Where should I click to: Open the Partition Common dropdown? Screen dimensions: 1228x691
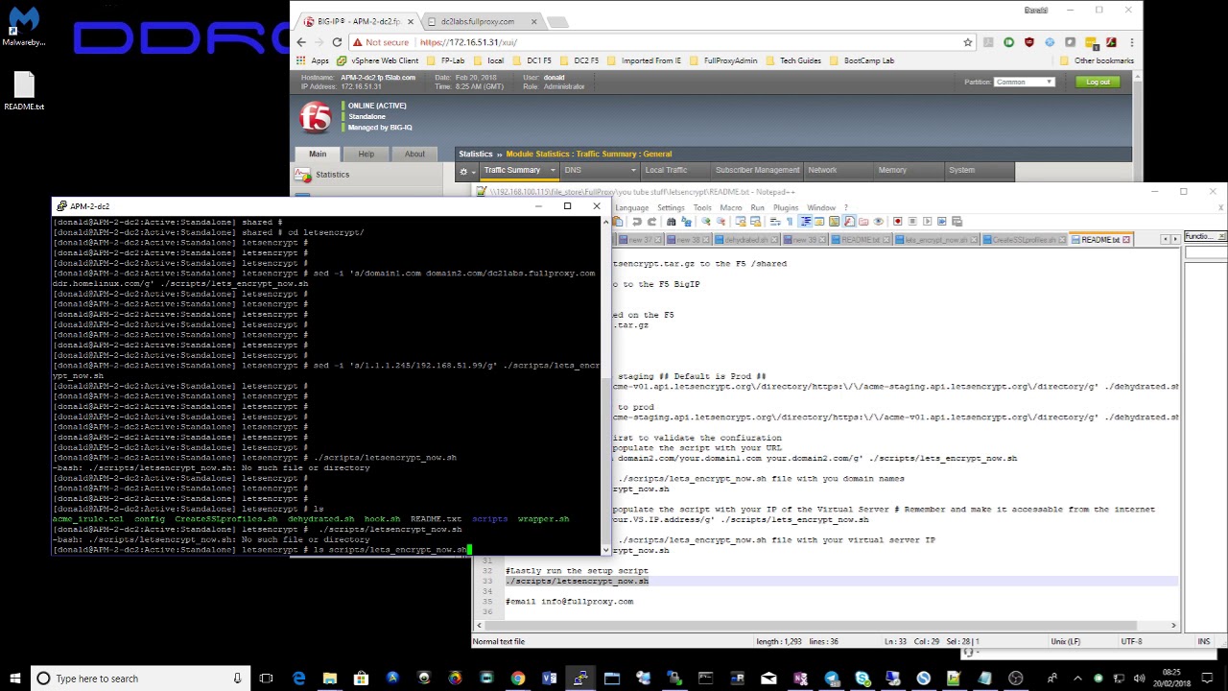pyautogui.click(x=1025, y=82)
